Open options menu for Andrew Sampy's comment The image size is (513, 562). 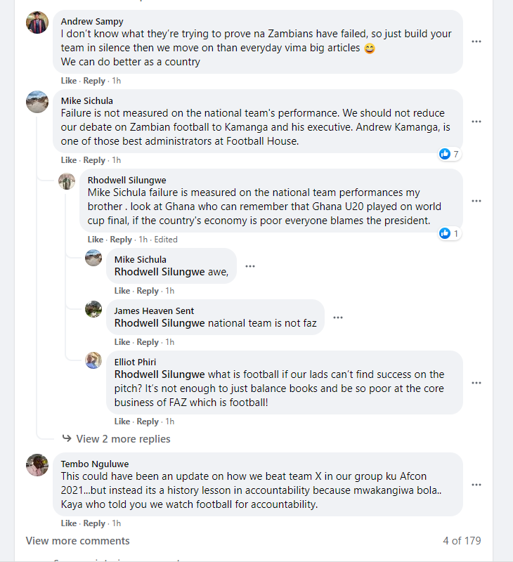(476, 41)
